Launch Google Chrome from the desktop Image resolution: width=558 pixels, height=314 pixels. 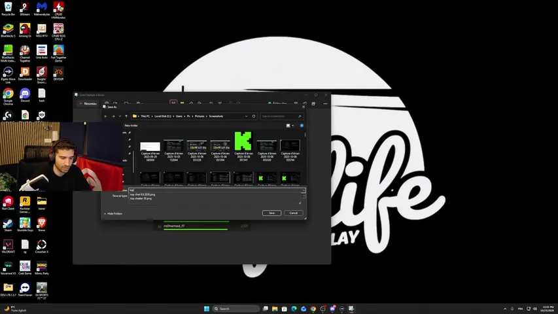8,96
